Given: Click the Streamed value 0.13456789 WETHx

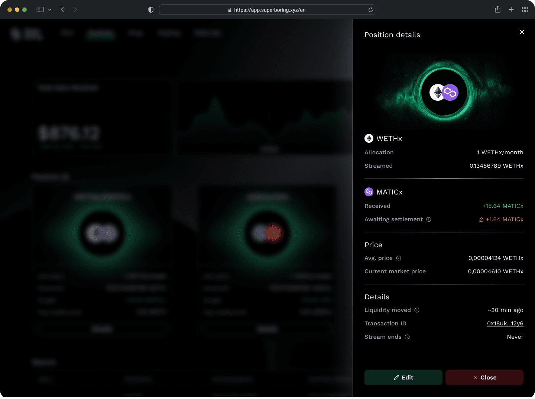Looking at the screenshot, I should tap(496, 166).
